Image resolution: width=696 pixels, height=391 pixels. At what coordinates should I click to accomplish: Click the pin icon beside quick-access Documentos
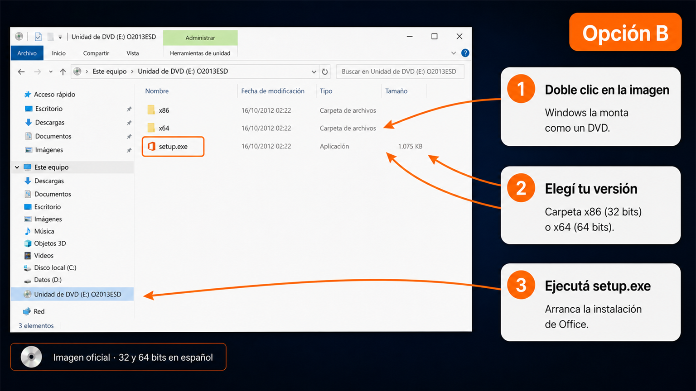(129, 136)
